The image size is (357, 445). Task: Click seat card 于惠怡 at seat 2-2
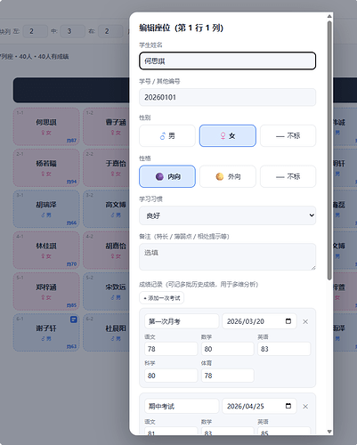tap(106, 168)
